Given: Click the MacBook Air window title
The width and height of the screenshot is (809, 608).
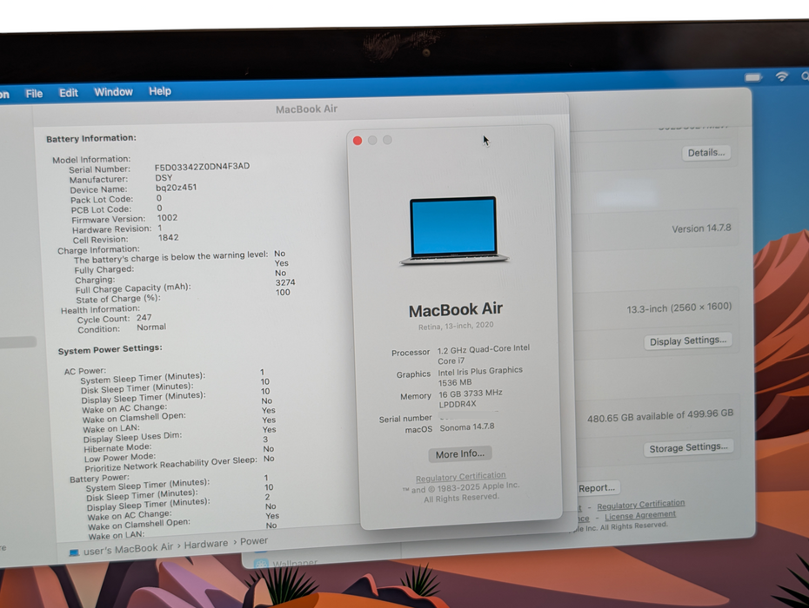Looking at the screenshot, I should pyautogui.click(x=306, y=109).
